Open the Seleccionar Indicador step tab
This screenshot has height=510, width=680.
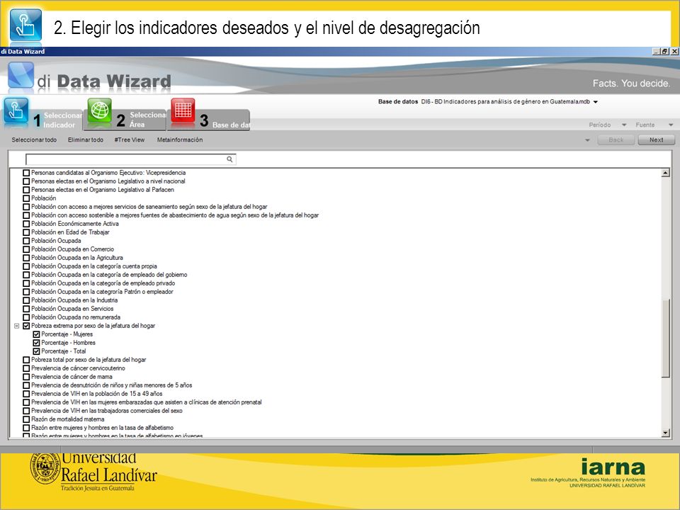coord(58,120)
